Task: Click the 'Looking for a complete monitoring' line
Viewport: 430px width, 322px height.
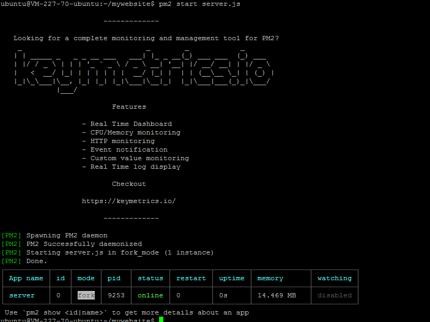Action: pos(146,39)
